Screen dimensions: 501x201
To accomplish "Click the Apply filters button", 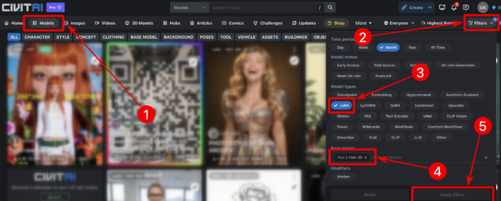I will (452, 195).
